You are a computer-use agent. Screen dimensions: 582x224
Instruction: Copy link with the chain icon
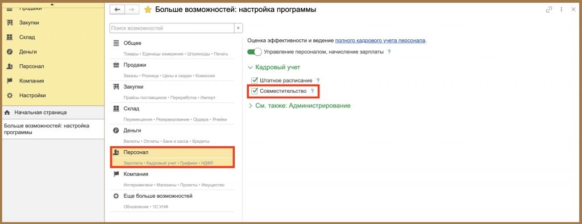(549, 10)
